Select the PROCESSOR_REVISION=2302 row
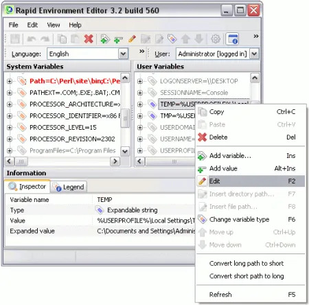This screenshot has width=309, height=305. 72,139
